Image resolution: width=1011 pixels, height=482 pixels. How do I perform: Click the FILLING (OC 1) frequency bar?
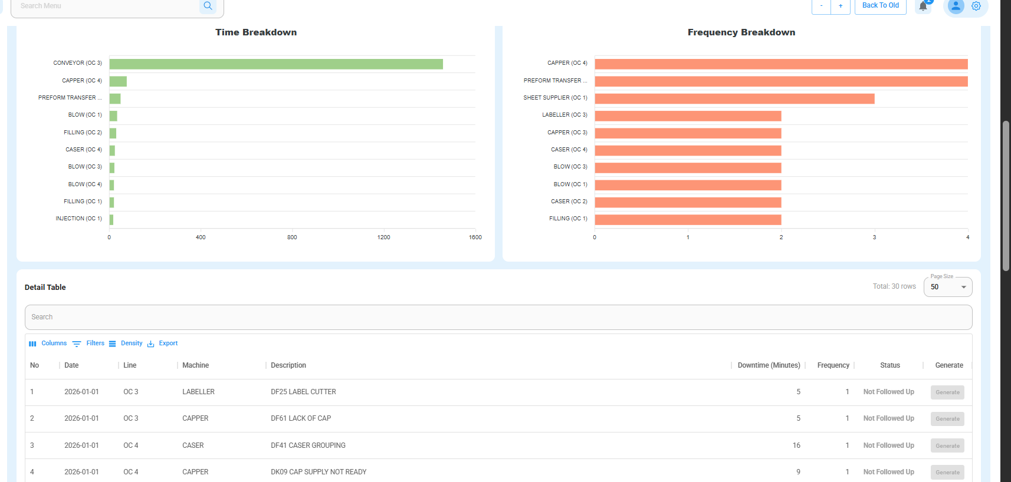tap(688, 220)
